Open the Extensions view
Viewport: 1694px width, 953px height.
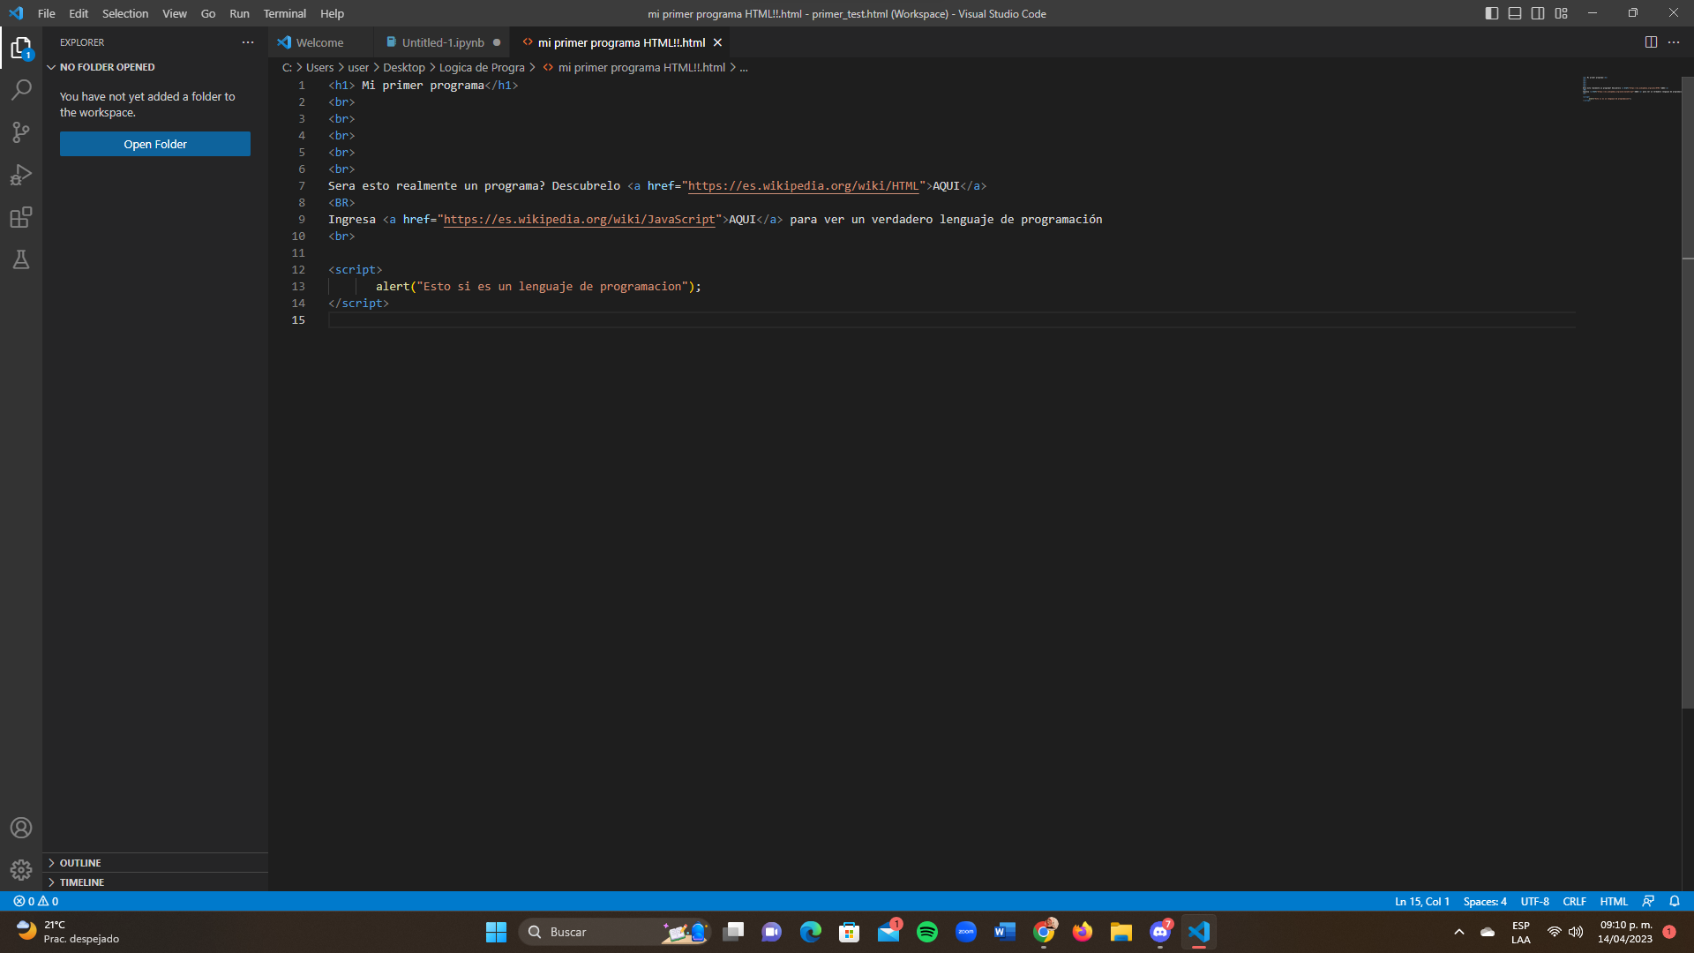tap(21, 217)
